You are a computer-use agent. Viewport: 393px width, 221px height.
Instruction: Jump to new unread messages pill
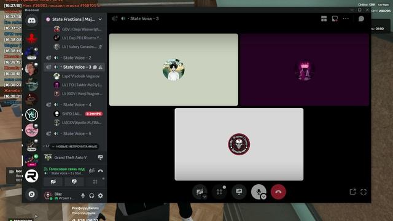pyautogui.click(x=74, y=146)
